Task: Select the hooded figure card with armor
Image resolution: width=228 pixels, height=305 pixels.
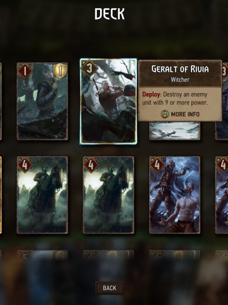Action: (x=42, y=101)
